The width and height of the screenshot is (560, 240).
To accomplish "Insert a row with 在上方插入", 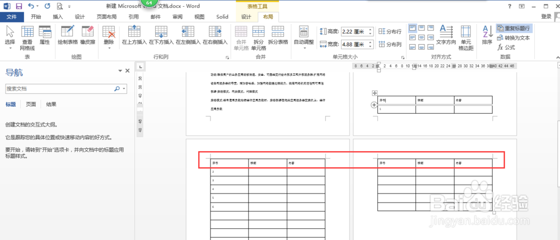I will [134, 35].
